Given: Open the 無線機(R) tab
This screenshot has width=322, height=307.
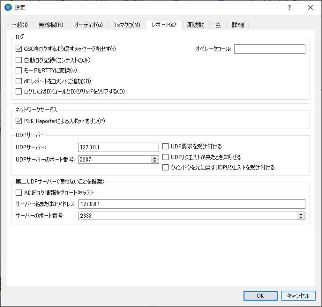Looking at the screenshot, I should (51, 25).
